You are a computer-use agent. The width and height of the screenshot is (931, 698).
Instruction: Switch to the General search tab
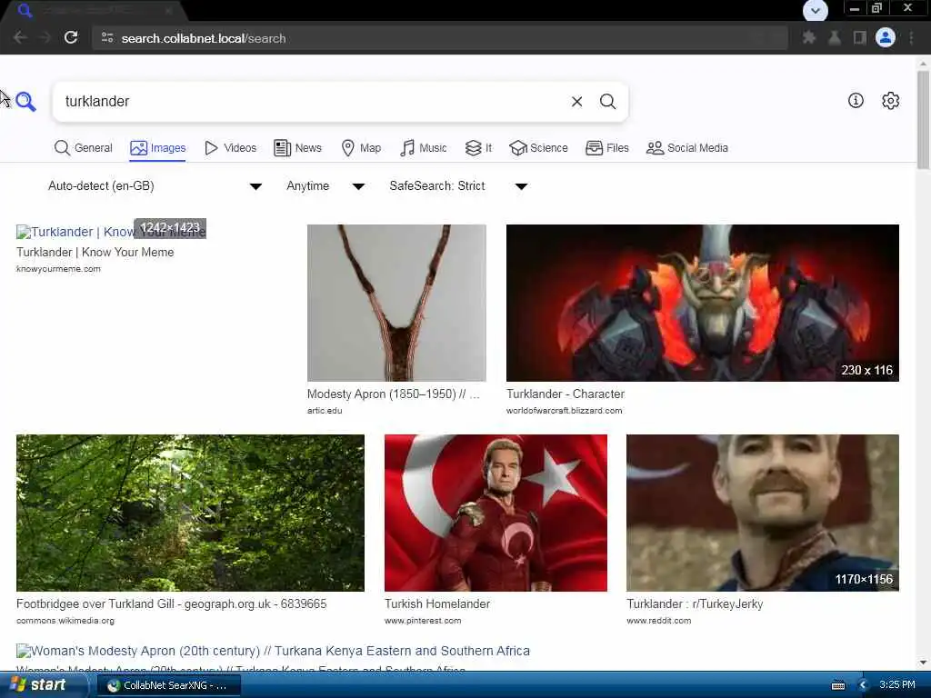[83, 148]
